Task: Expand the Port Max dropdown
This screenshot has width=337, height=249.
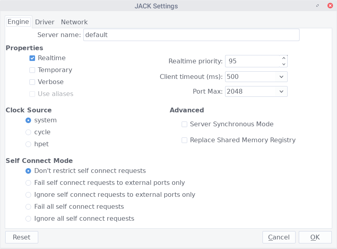Action: pos(256,91)
